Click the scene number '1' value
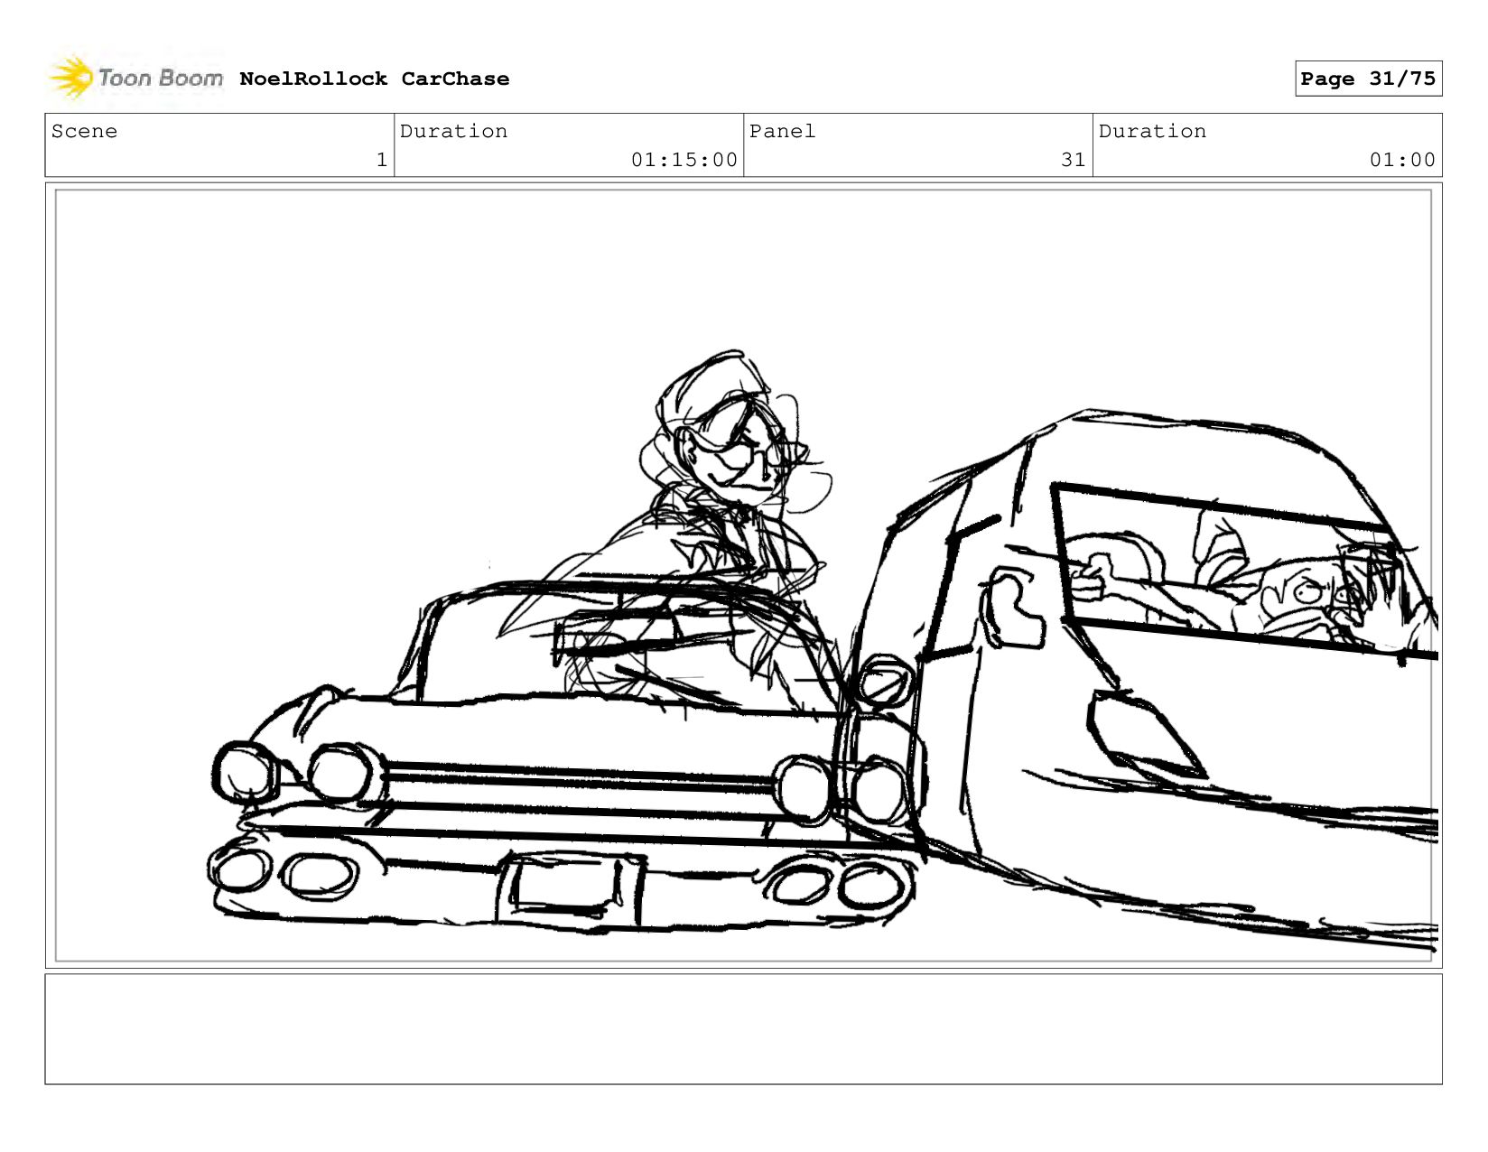Viewport: 1488px width, 1152px height. (382, 160)
